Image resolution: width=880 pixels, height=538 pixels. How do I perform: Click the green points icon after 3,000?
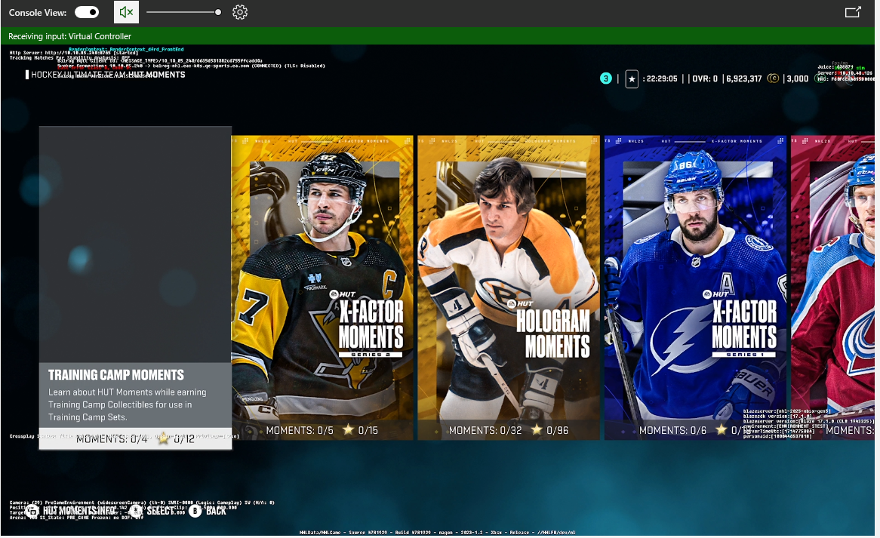tap(818, 78)
